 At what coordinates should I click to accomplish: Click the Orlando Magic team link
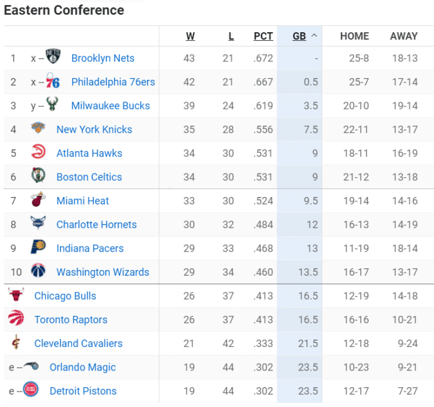tap(82, 367)
